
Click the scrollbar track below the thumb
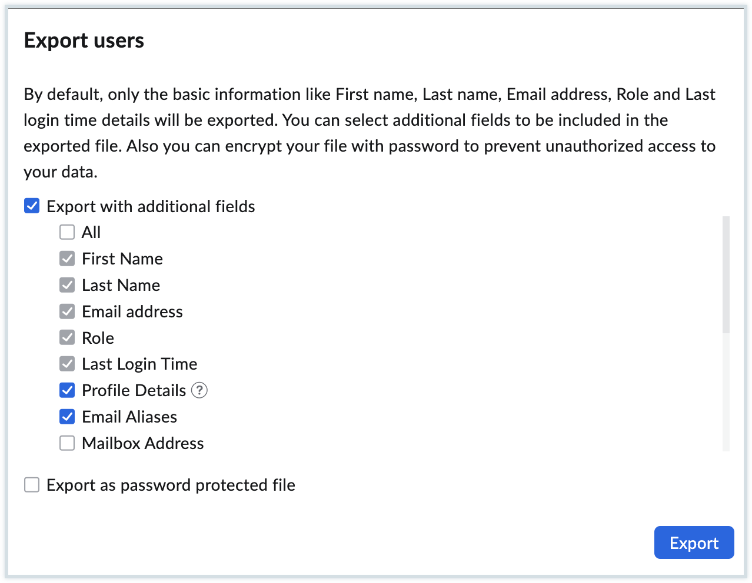point(726,394)
